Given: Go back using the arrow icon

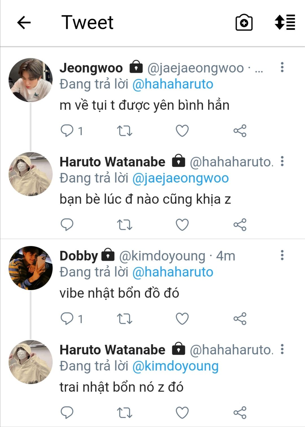Looking at the screenshot, I should pyautogui.click(x=24, y=22).
